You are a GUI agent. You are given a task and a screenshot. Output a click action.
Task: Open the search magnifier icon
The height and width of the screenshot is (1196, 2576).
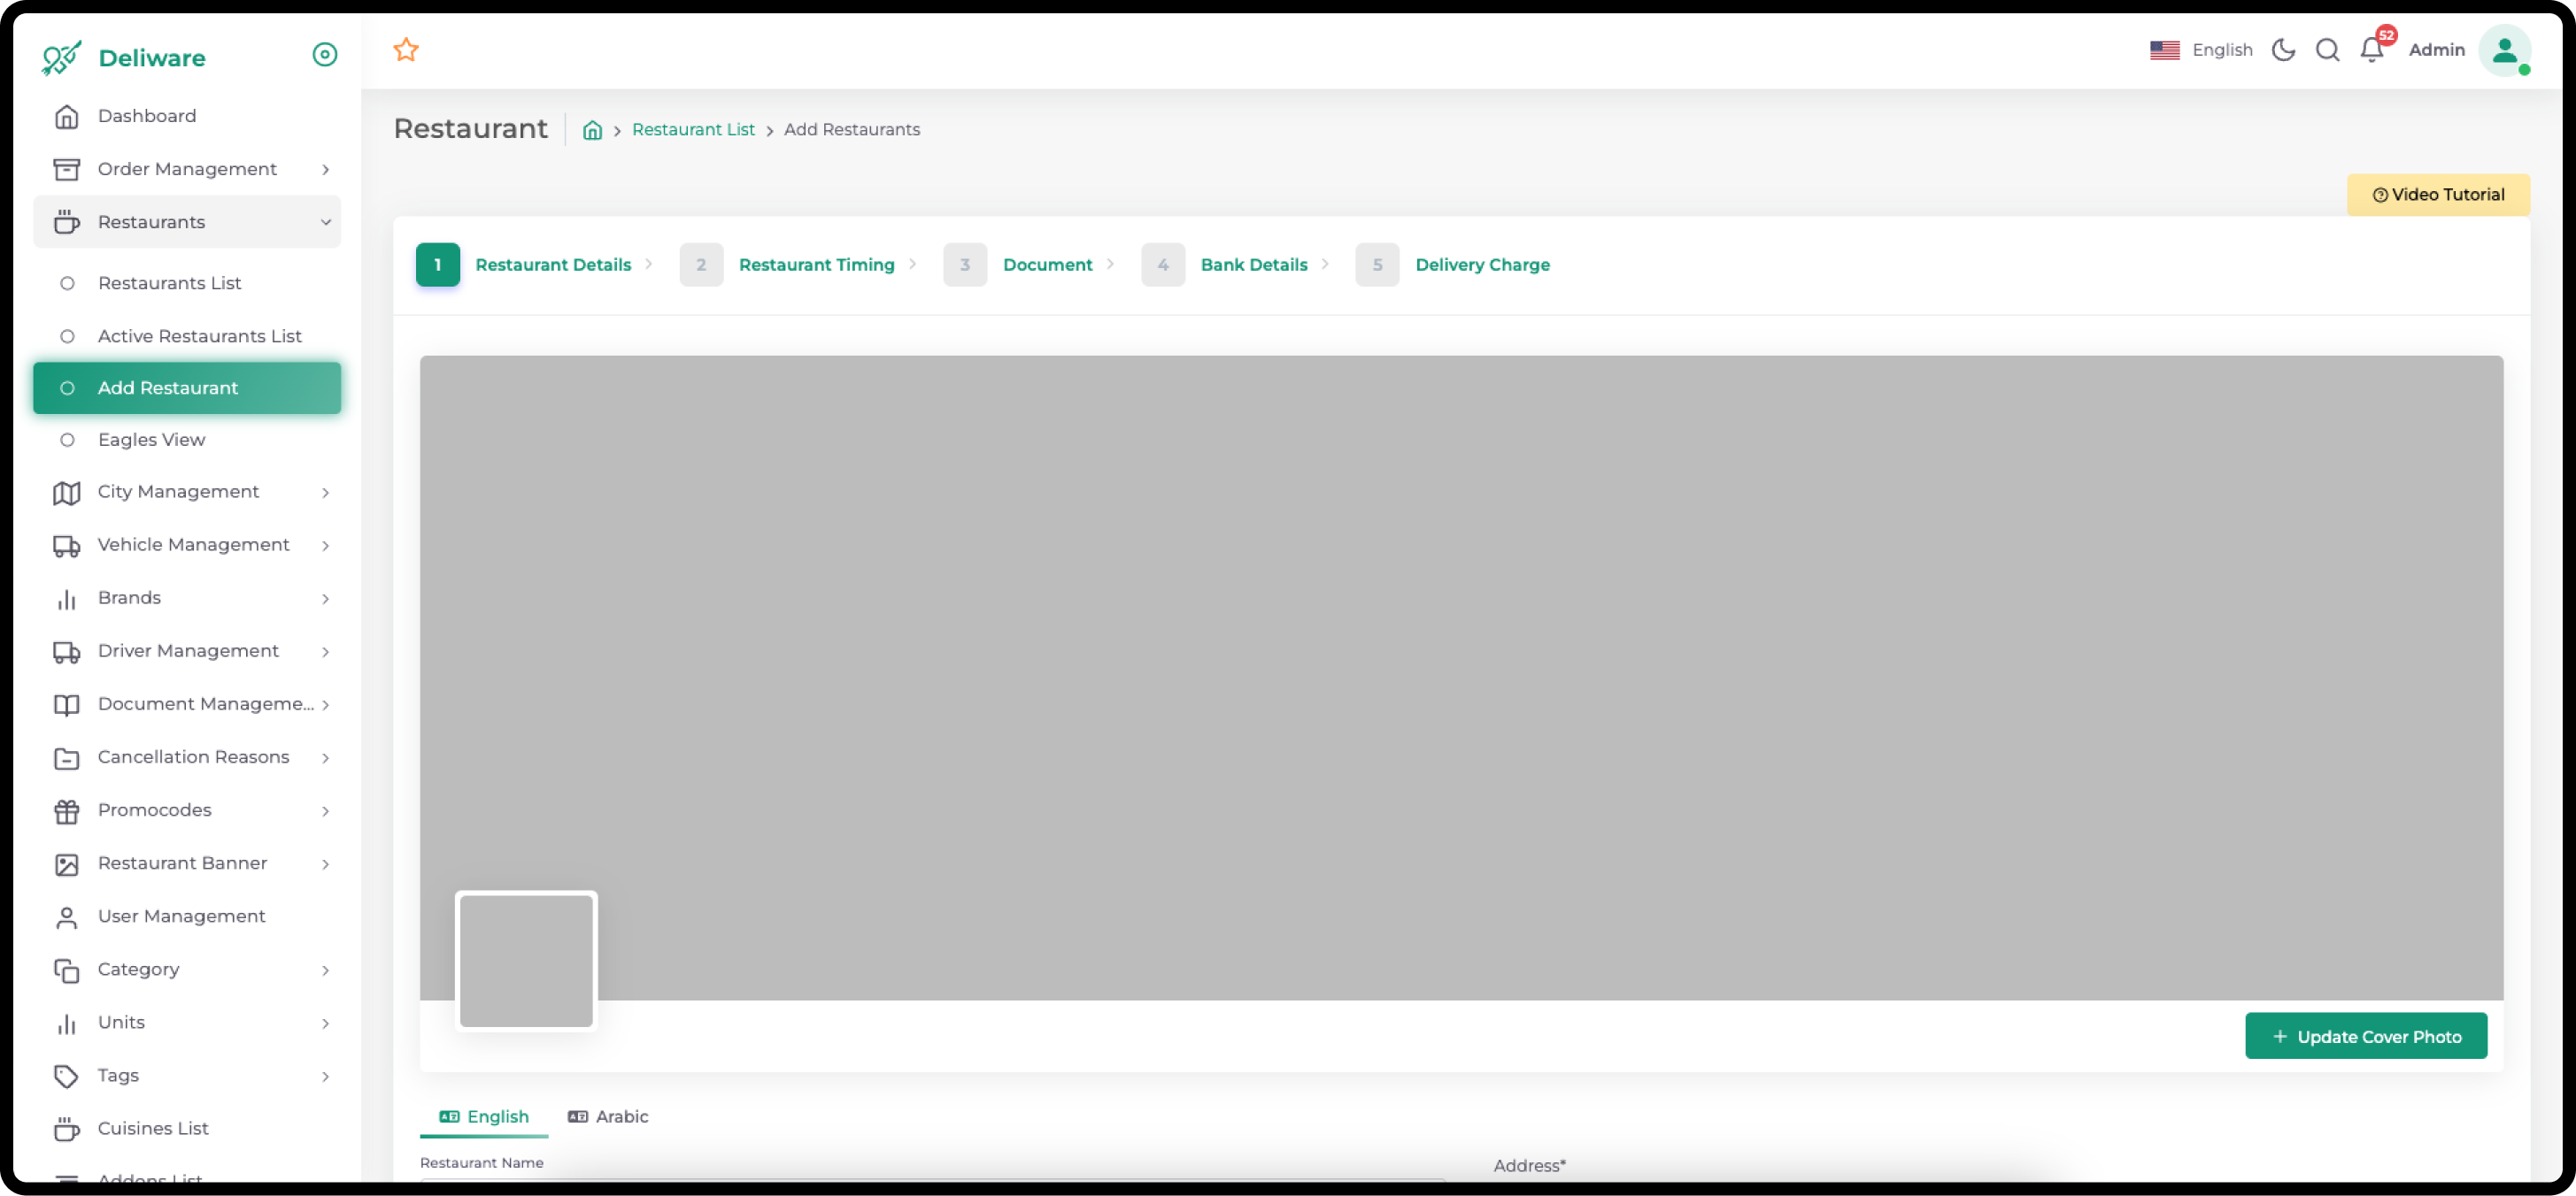coord(2327,50)
